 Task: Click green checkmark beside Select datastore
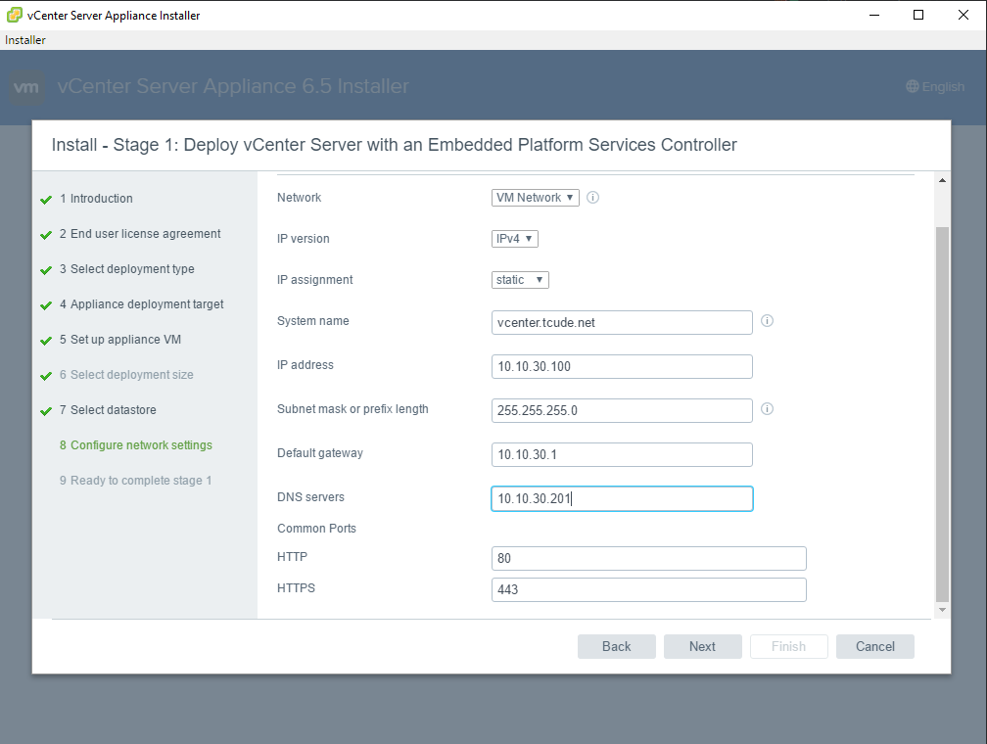tap(46, 411)
